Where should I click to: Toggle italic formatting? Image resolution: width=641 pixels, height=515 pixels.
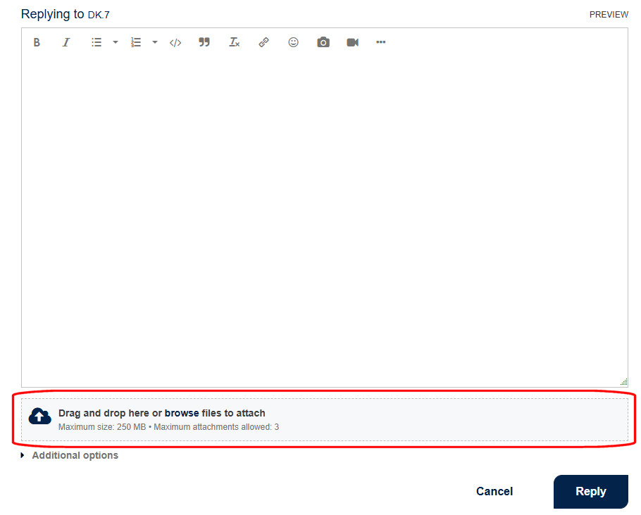(x=66, y=42)
